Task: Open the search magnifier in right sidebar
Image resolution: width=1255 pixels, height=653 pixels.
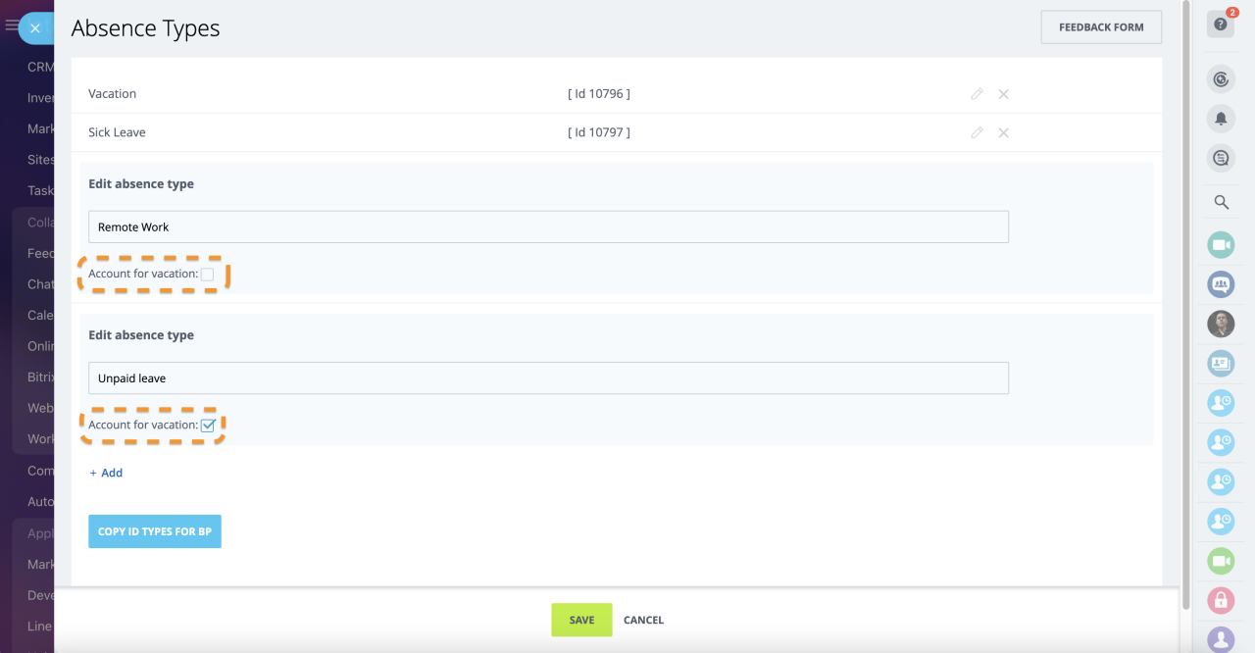Action: point(1221,202)
